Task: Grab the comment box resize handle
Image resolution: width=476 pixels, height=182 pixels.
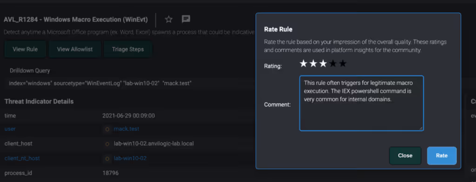Action: pos(421,128)
